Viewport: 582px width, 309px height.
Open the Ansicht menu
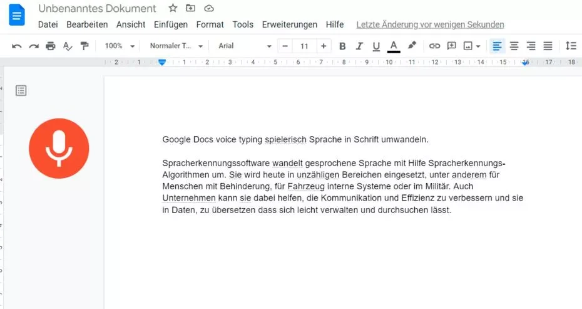click(x=131, y=24)
